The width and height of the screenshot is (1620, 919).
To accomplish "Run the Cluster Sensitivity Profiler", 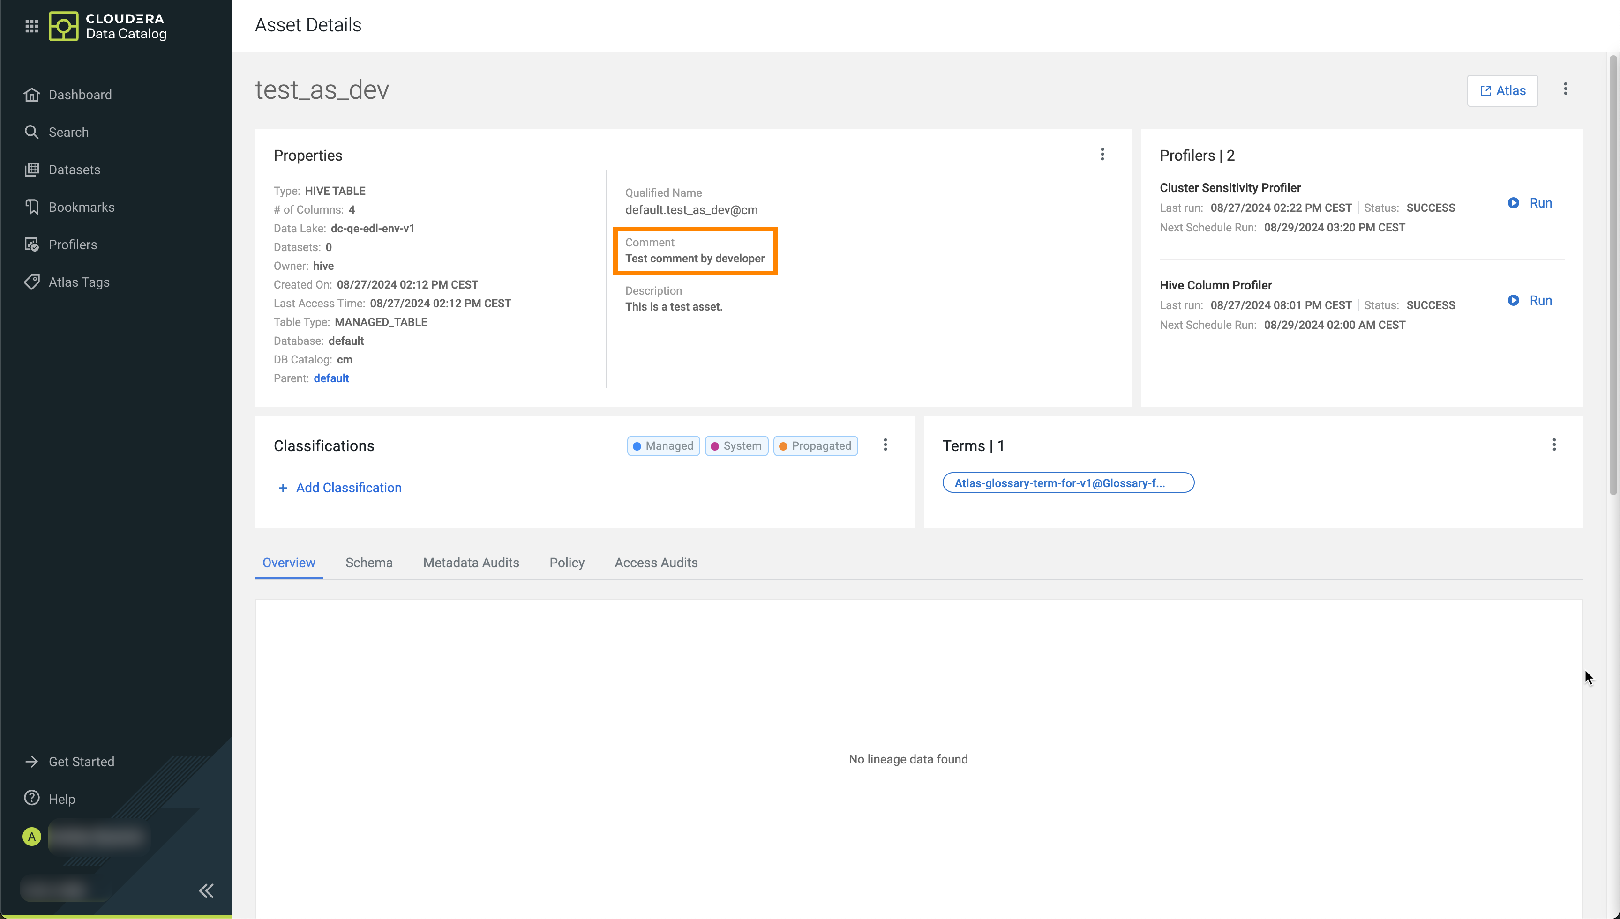I will [x=1530, y=203].
